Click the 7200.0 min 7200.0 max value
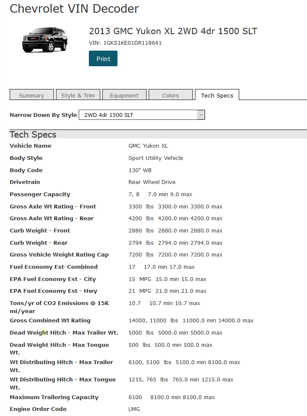This screenshot has width=307, height=416. (190, 255)
